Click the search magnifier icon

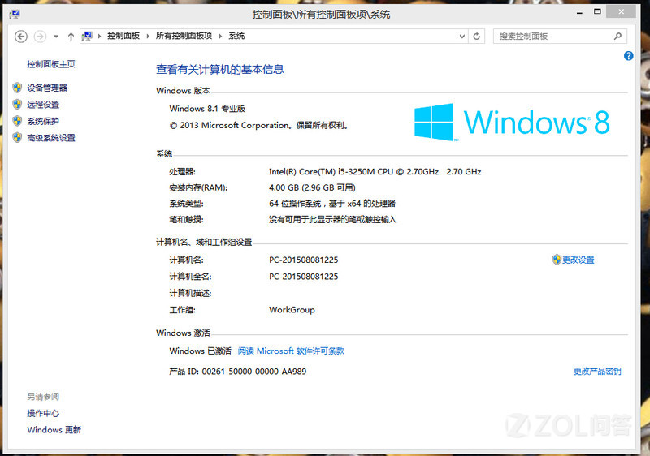617,36
